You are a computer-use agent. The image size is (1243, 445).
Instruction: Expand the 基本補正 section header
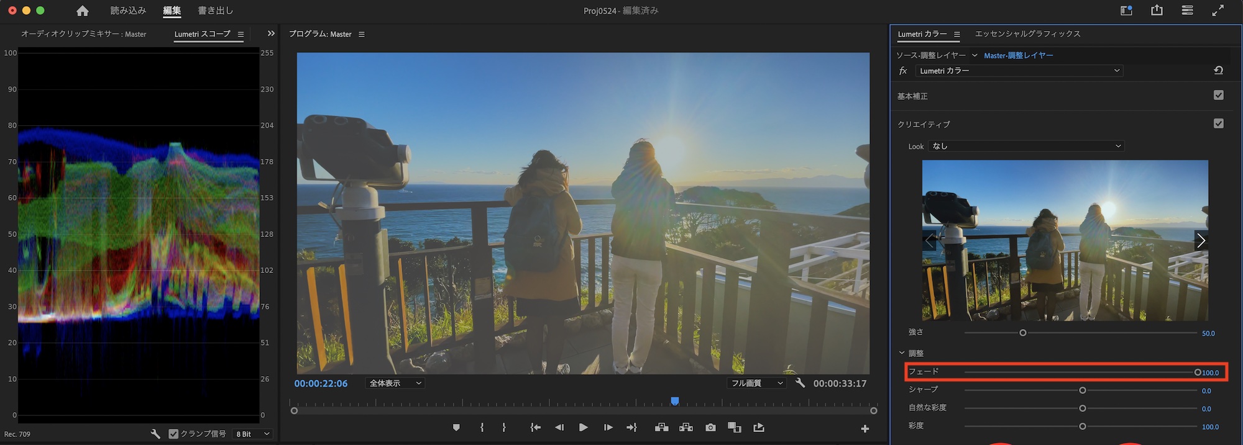click(912, 96)
